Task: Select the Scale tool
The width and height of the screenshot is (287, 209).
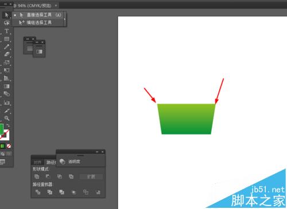Action: coord(7,62)
